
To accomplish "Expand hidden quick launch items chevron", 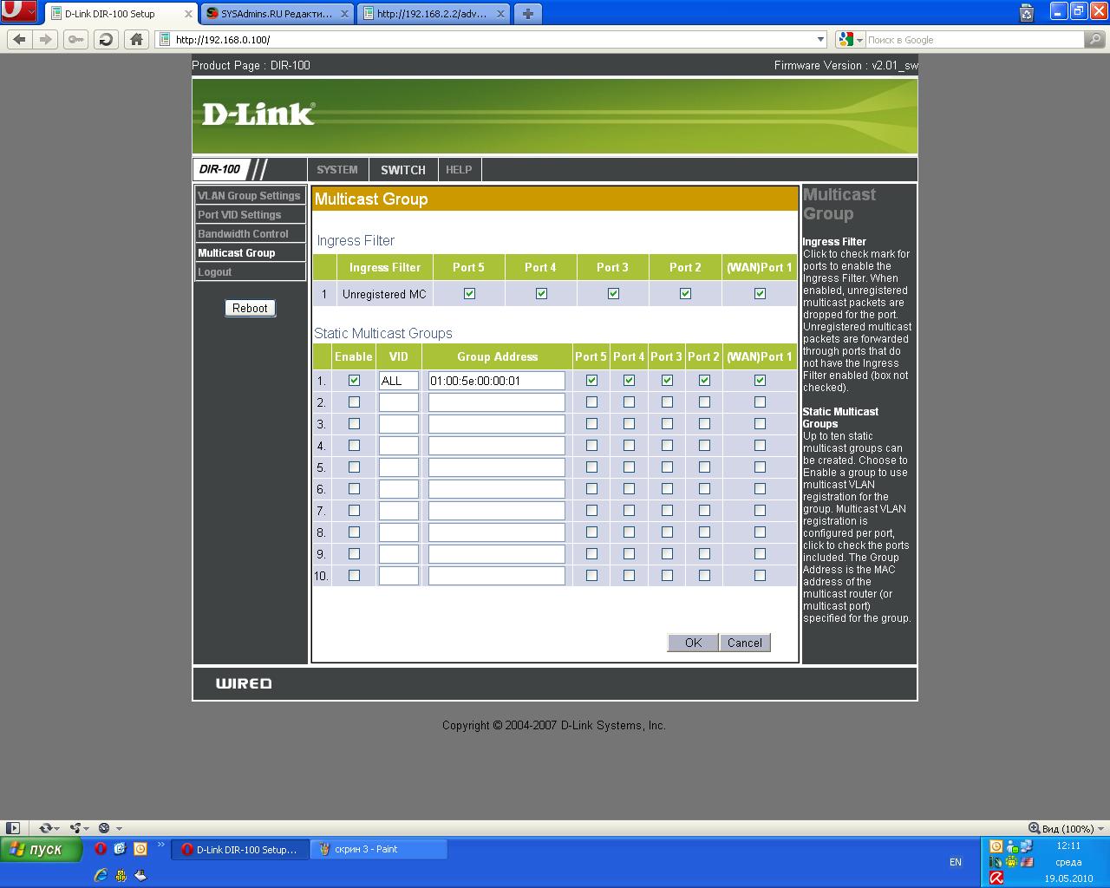I will point(160,845).
